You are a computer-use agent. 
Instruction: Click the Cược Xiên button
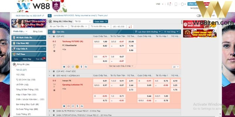100,21
